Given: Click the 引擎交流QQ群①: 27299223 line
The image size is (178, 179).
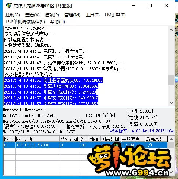Looking at the screenshot, I should [x=50, y=92].
